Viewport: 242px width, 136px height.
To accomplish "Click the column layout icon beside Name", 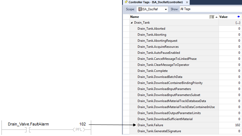I will point(212,17).
